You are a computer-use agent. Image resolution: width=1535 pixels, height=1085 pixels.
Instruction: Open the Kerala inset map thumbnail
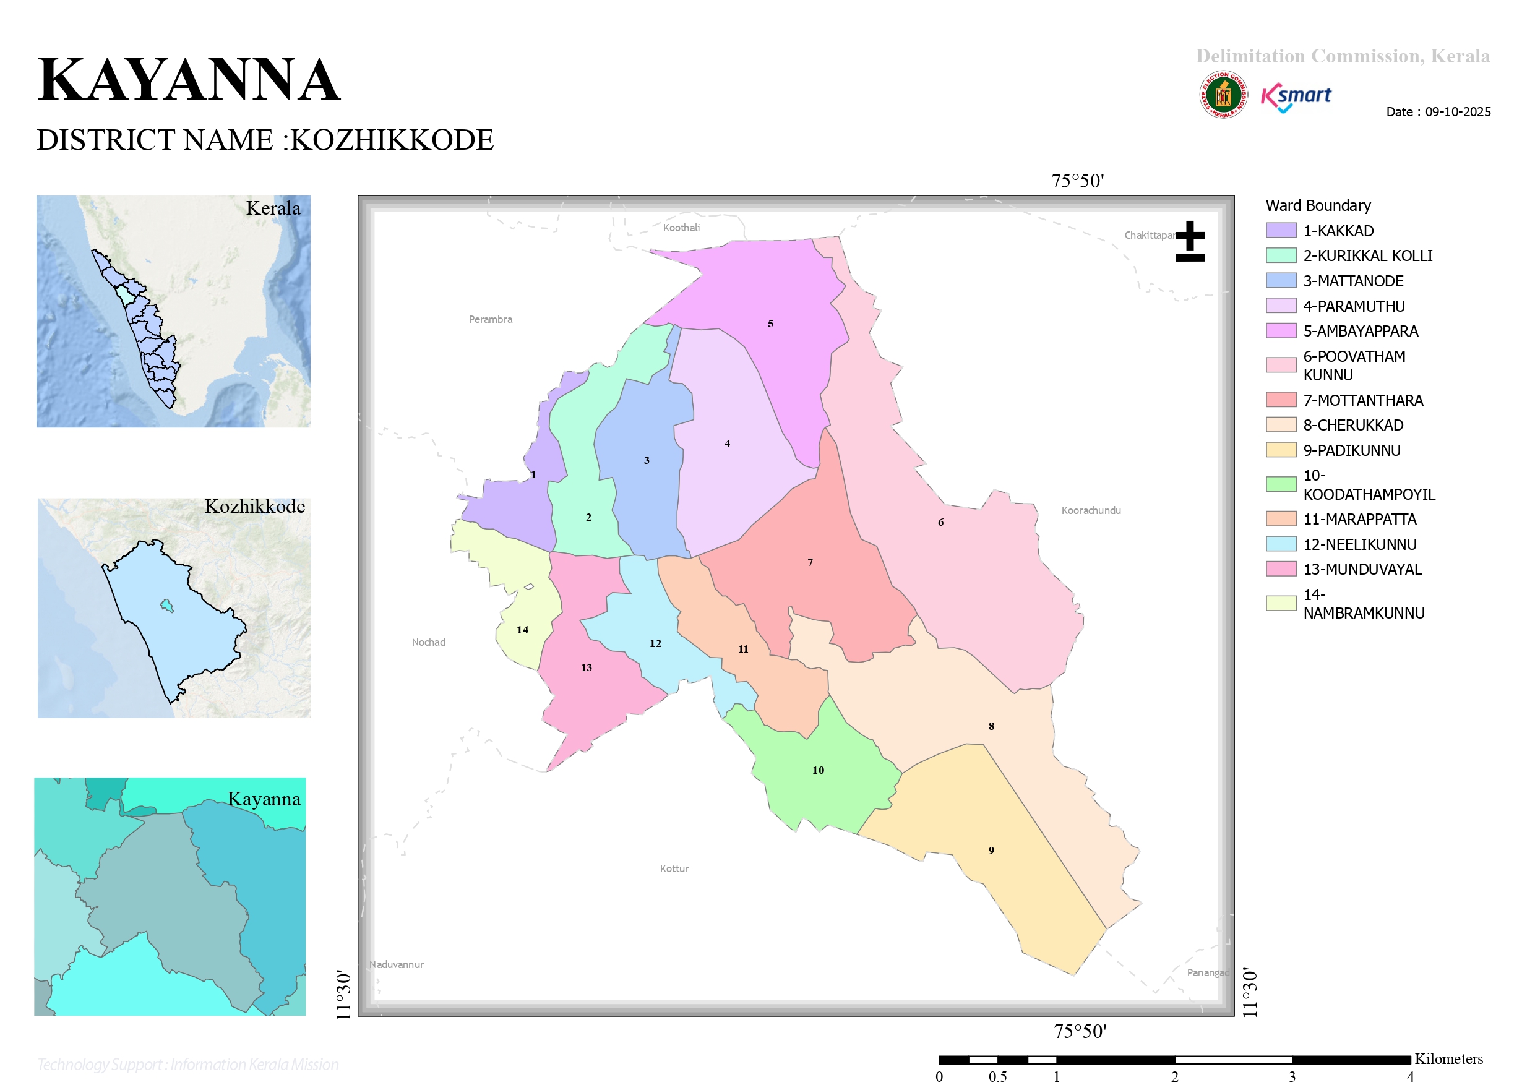(173, 312)
